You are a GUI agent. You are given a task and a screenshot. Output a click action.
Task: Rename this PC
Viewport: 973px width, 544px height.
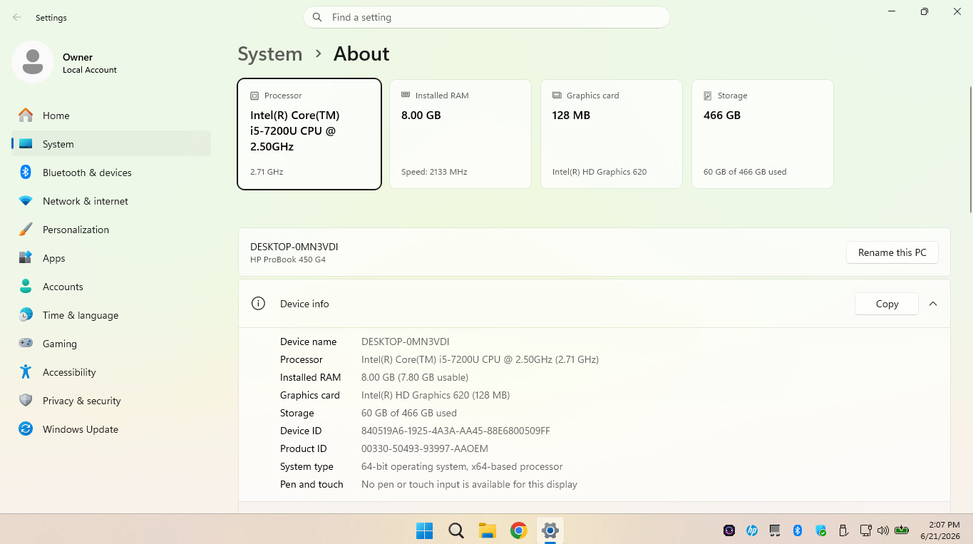tap(892, 252)
